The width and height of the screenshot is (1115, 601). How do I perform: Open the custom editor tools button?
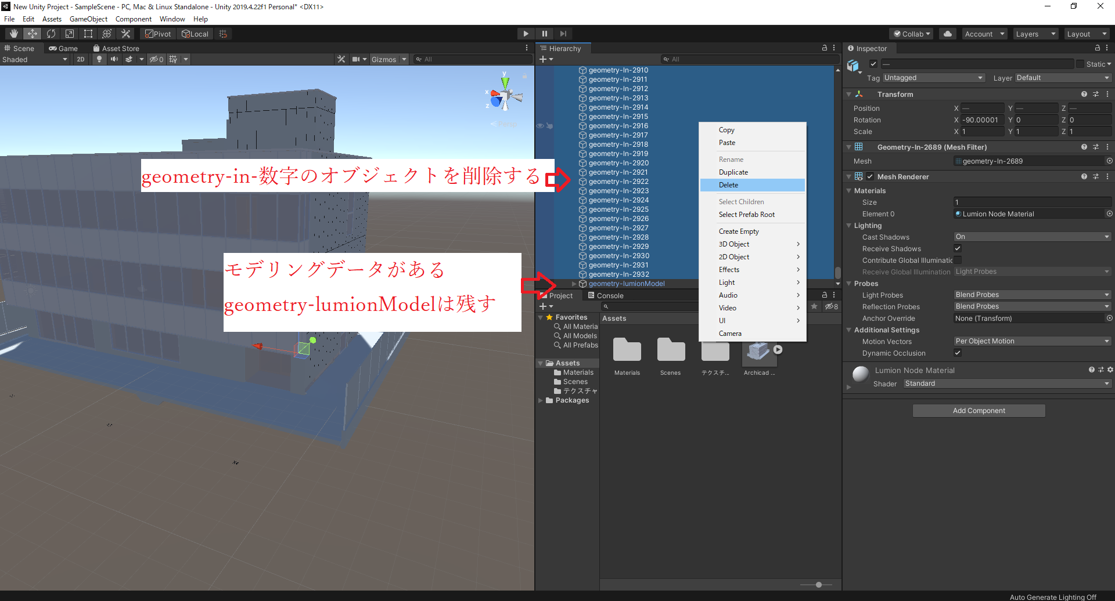click(125, 34)
